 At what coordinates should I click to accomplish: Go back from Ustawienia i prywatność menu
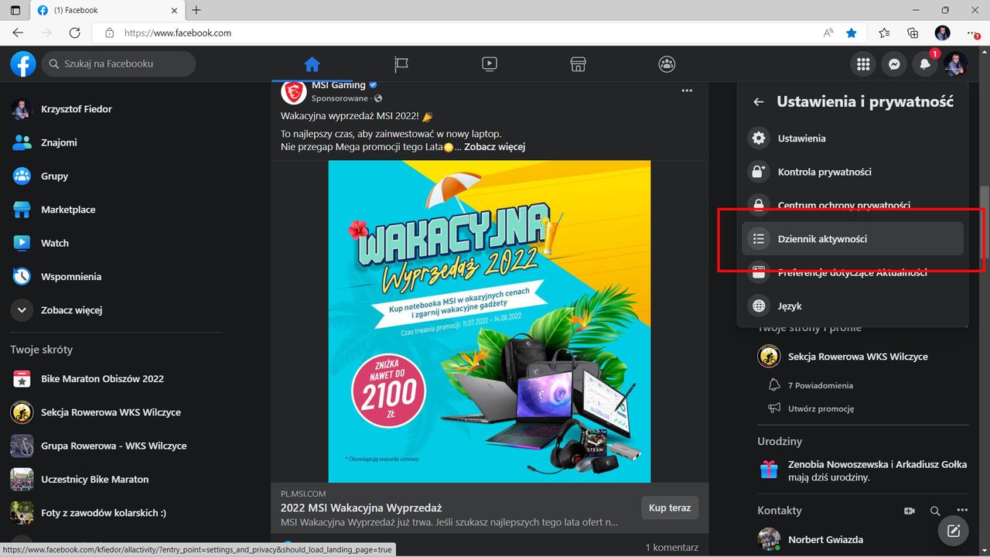coord(759,102)
